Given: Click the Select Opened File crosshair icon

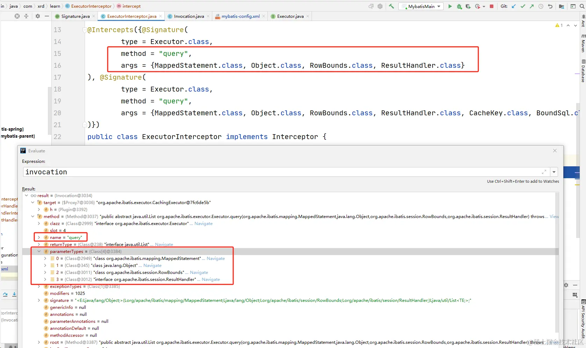Looking at the screenshot, I should coord(17,16).
